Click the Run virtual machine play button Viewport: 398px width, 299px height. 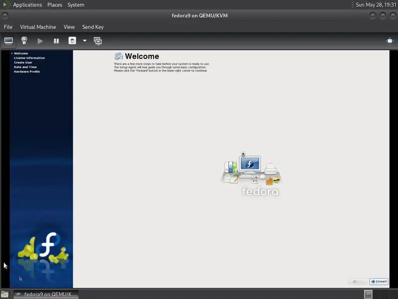pos(40,41)
